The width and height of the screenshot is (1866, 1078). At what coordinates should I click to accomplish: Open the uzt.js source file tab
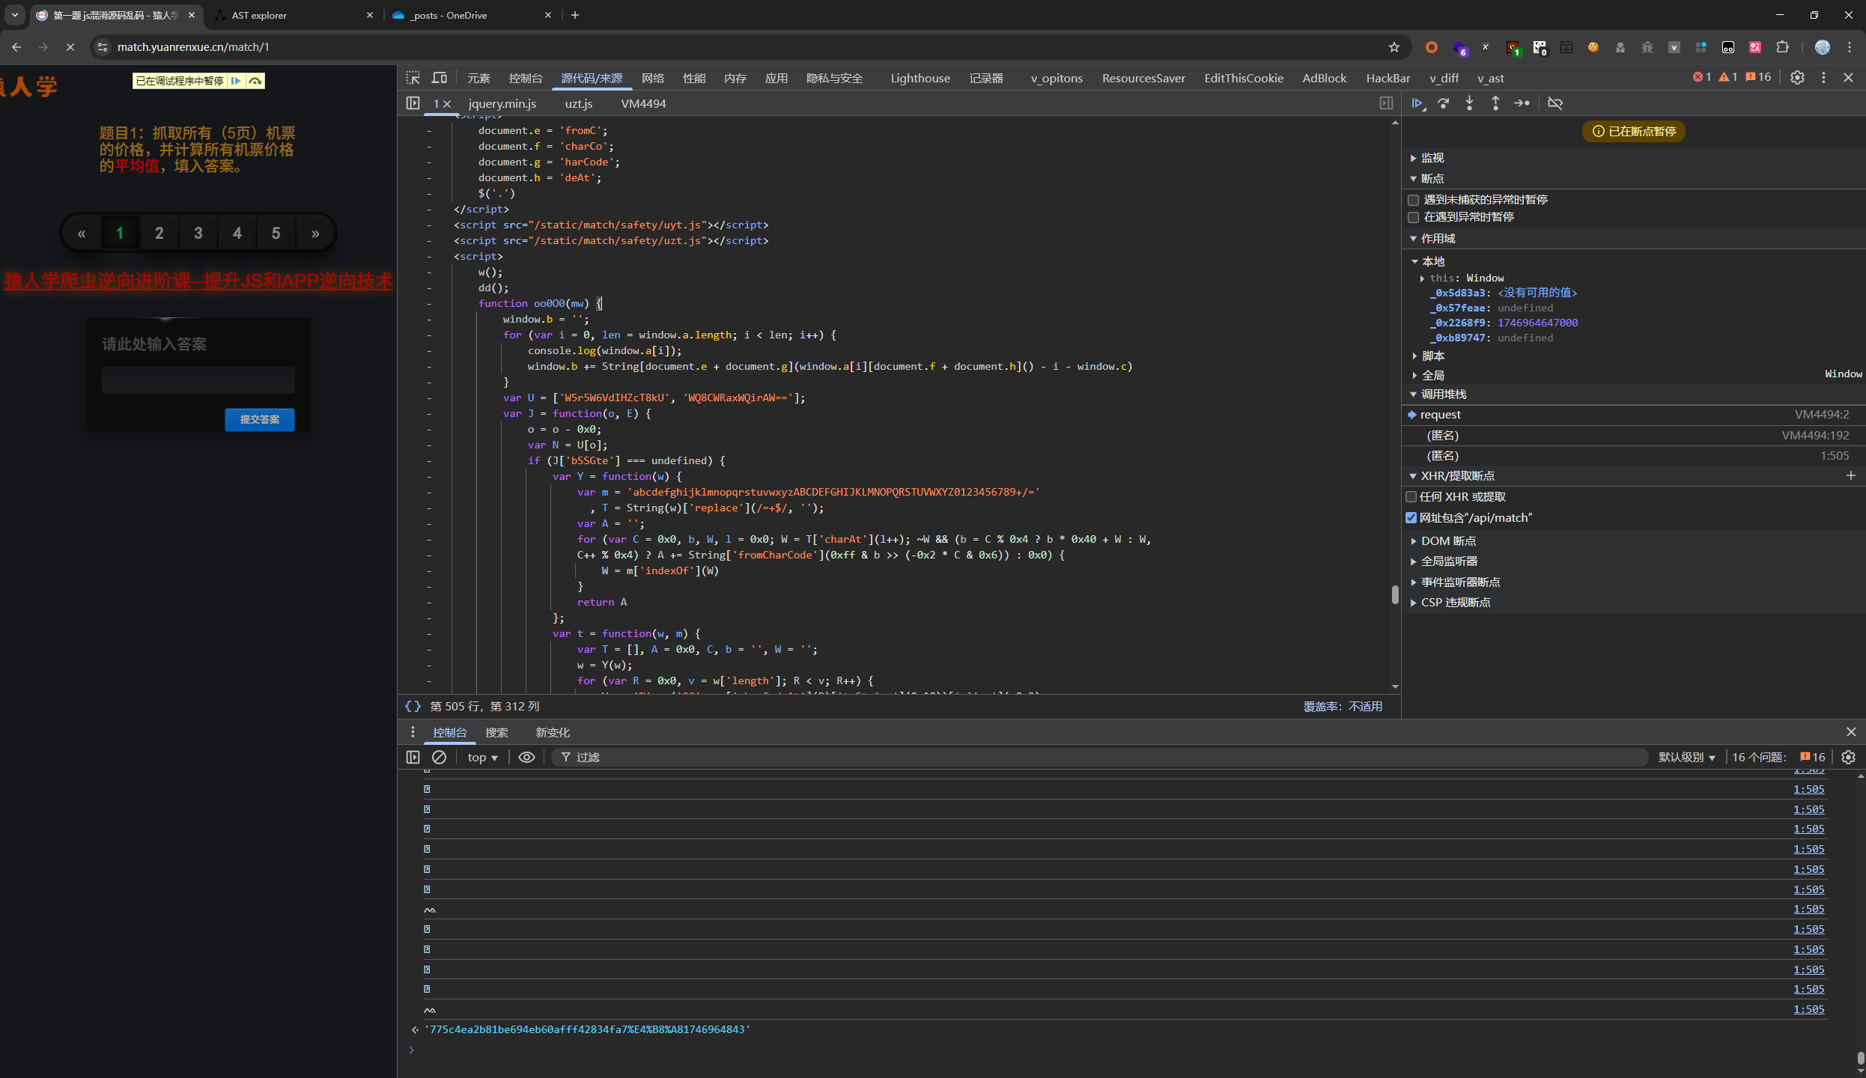[578, 103]
